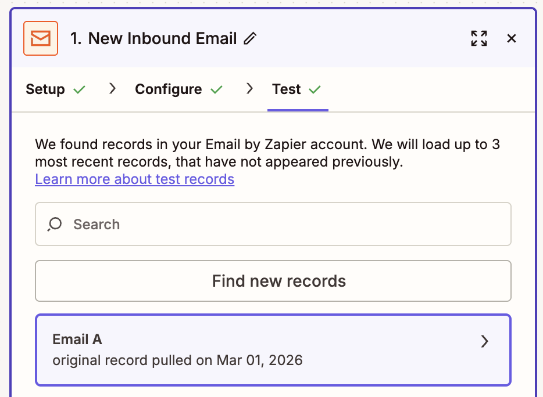Click the green checkmark beside Configure

(217, 89)
